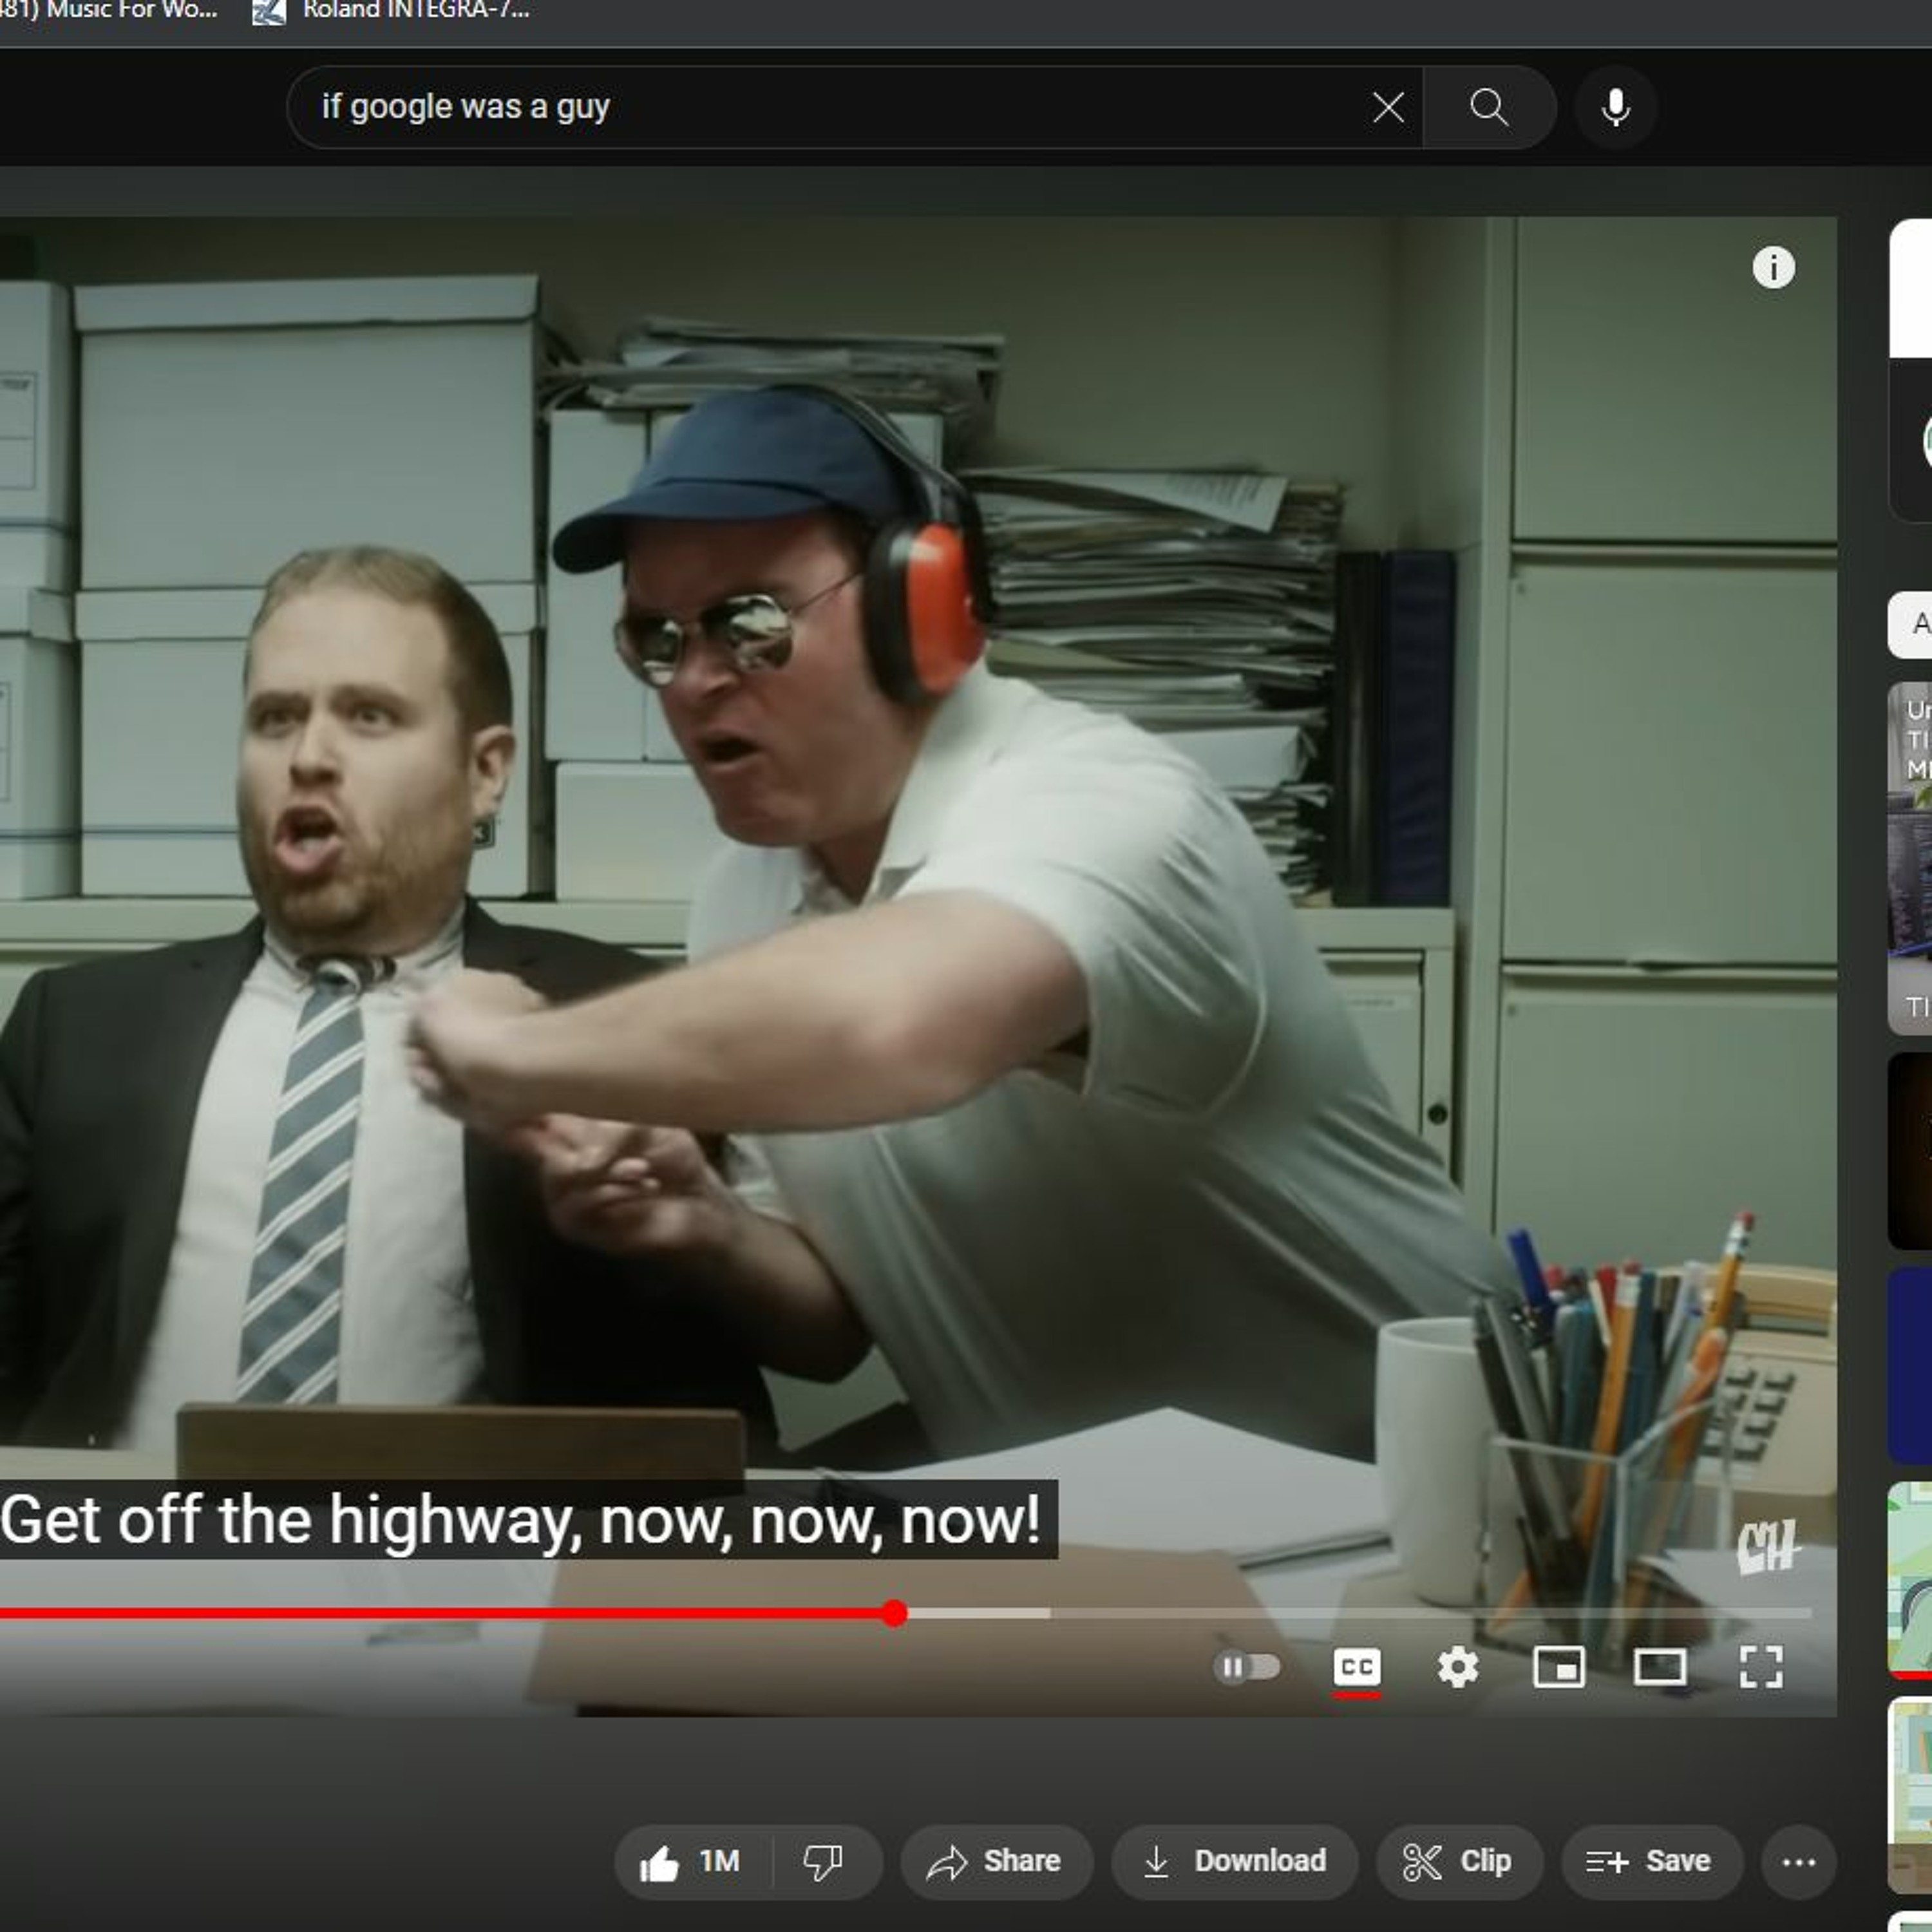Screen dimensions: 1932x1932
Task: Click the Download button
Action: point(1235,1862)
